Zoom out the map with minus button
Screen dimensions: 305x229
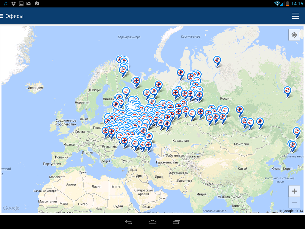click(x=294, y=203)
